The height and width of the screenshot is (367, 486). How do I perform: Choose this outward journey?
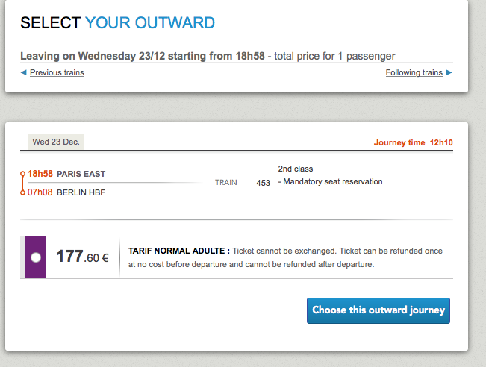(x=378, y=310)
